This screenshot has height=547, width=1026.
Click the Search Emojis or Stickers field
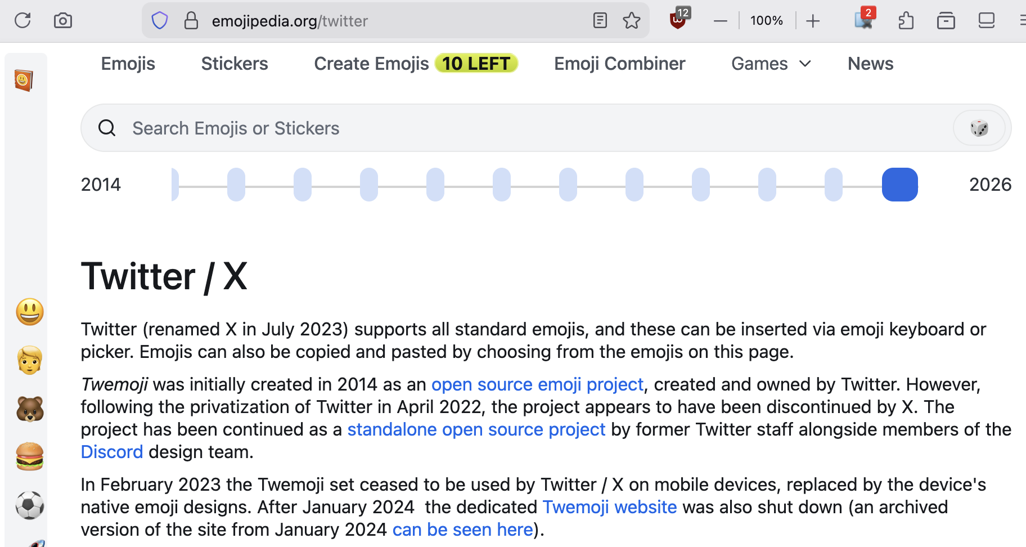506,128
